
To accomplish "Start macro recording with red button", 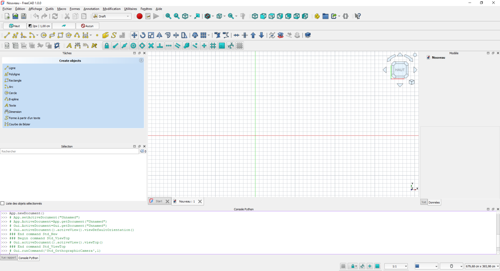I will (140, 16).
